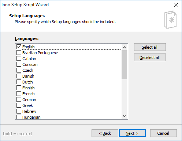Cancel the script wizard
182x141 pixels.
click(x=163, y=133)
